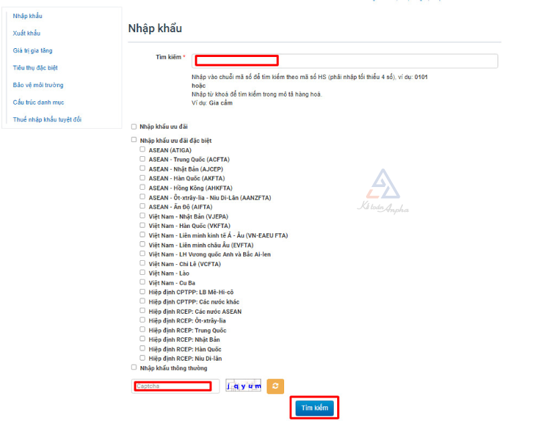Viewport: 542px width, 421px height.
Task: Click the orange captcha refresh icon
Action: [275, 386]
